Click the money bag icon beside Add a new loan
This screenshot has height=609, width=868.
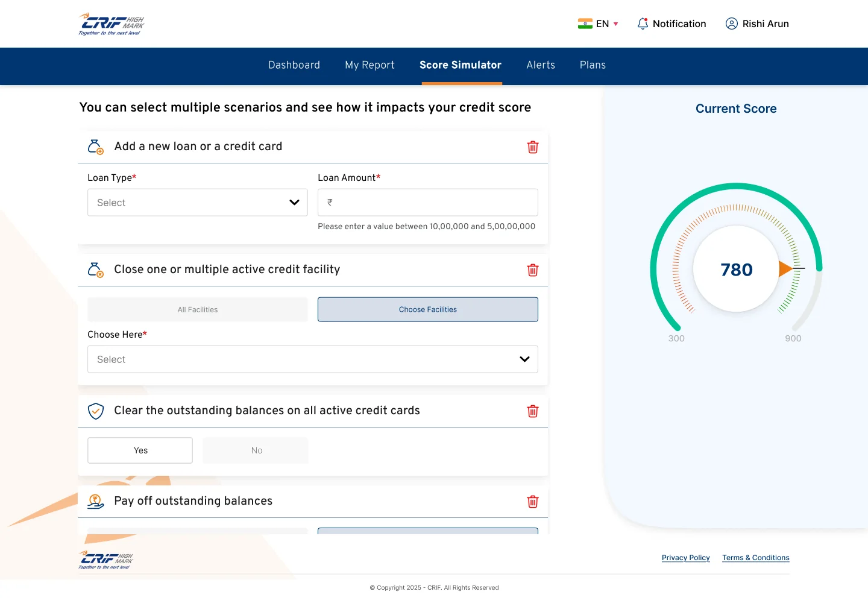pos(96,147)
